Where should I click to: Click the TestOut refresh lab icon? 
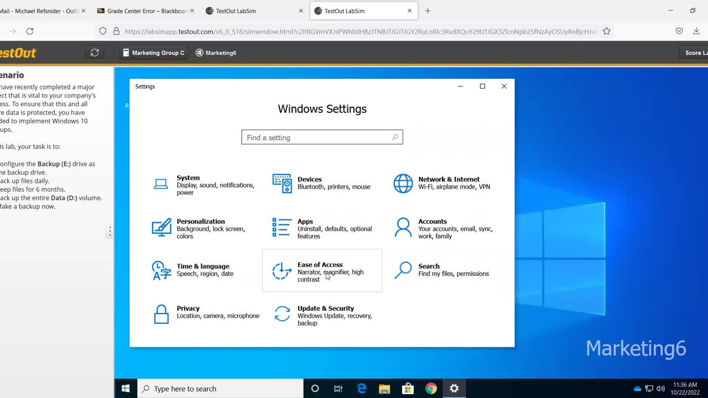point(95,53)
